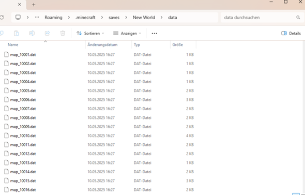Open the See more three-dot menu
Viewport: 305px width, 195px height.
pyautogui.click(x=154, y=33)
